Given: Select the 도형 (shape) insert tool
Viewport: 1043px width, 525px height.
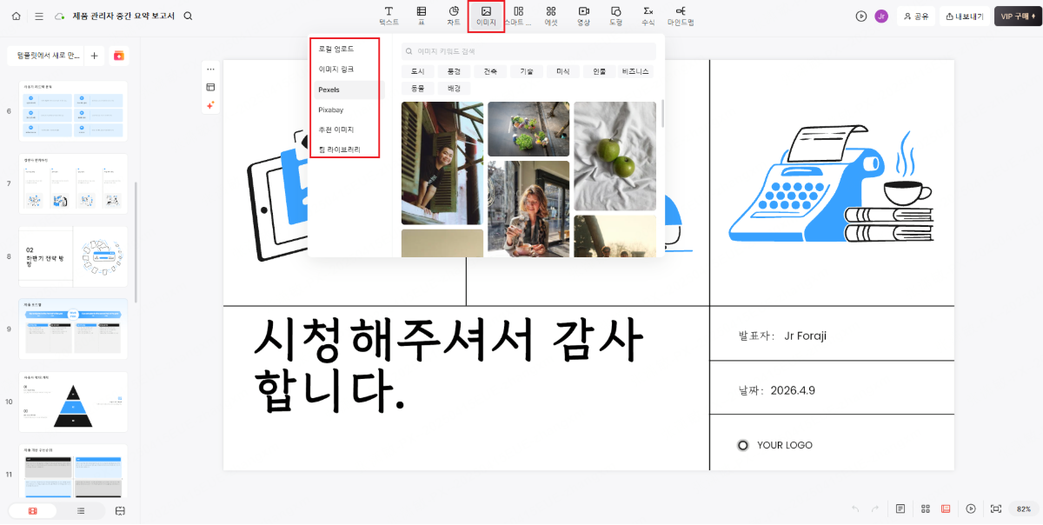Looking at the screenshot, I should click(x=615, y=16).
